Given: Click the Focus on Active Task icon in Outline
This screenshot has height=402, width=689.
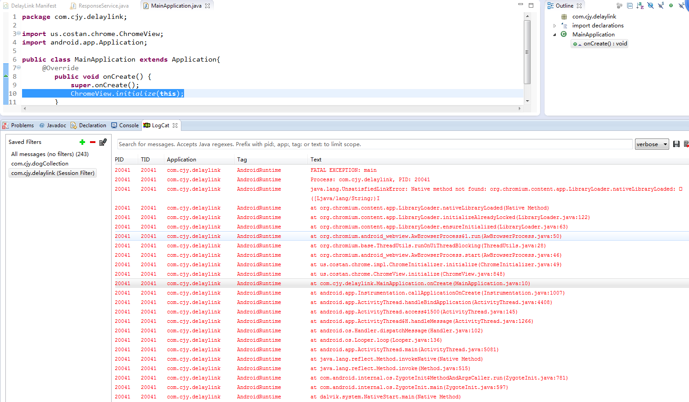Looking at the screenshot, I should tap(620, 6).
